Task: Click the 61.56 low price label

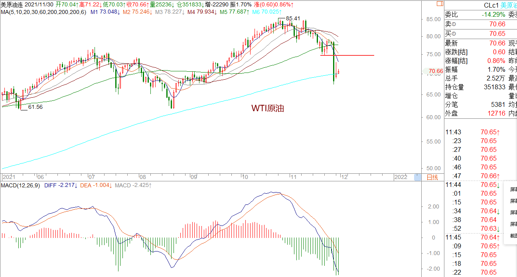Action: [x=36, y=107]
